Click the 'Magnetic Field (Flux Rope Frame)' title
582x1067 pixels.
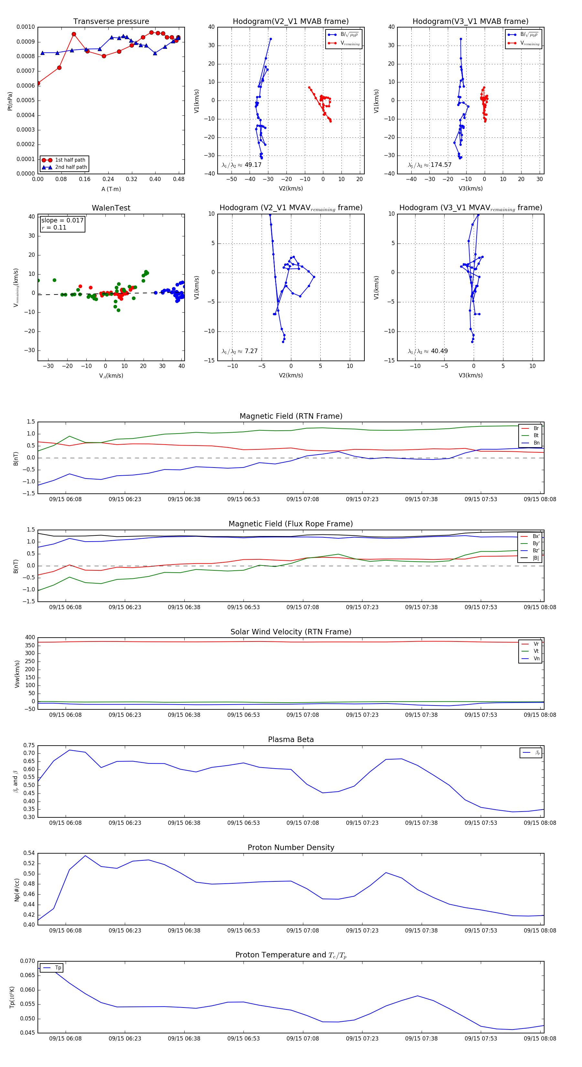coord(291,524)
